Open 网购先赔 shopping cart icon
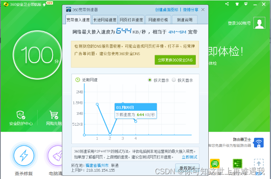 pos(54,115)
